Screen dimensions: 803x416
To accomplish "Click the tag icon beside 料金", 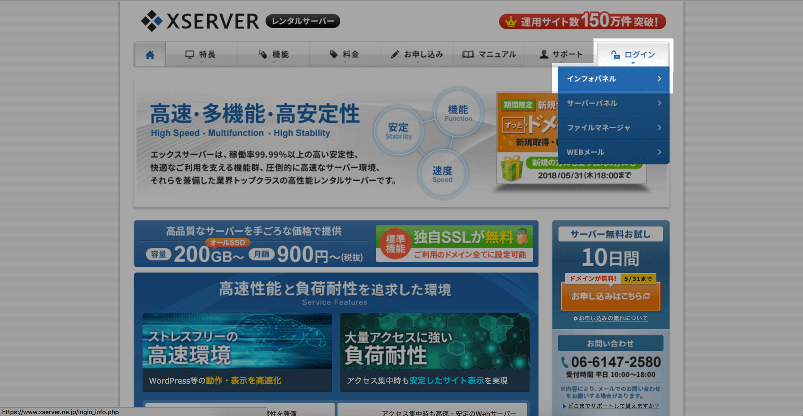I will pyautogui.click(x=334, y=54).
